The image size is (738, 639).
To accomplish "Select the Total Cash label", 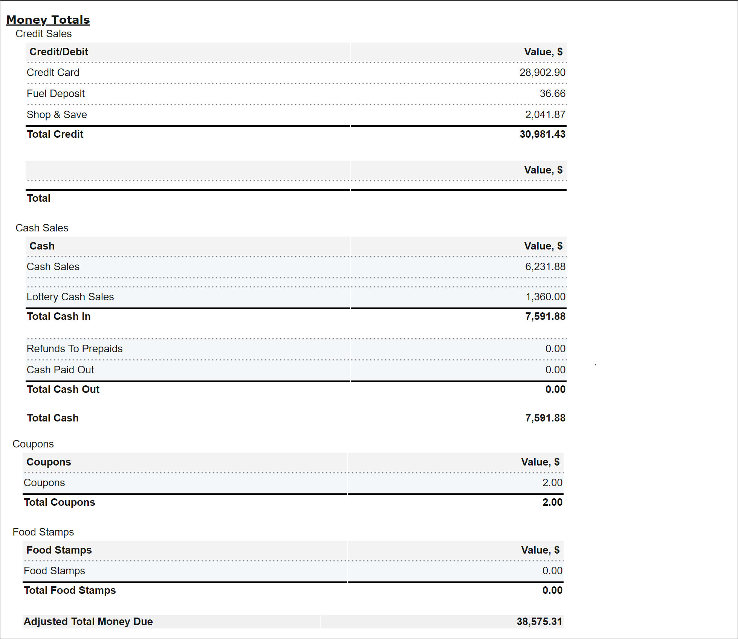I will point(53,418).
